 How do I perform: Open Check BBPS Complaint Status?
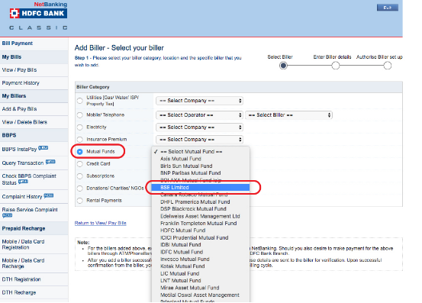29,179
